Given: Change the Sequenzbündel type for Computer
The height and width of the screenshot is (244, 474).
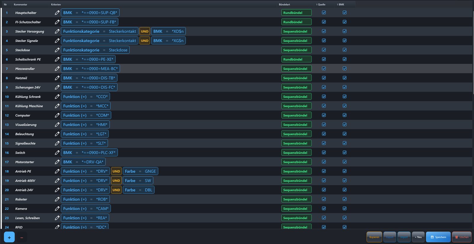Looking at the screenshot, I should coord(296,115).
